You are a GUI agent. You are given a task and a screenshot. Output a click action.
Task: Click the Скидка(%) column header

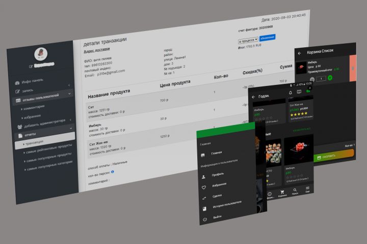[x=252, y=72]
